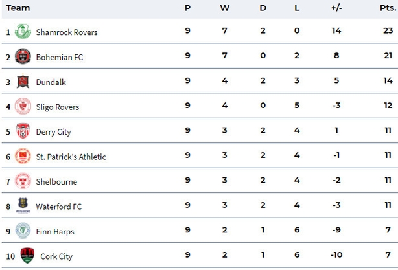Viewport: 398px width, 270px height.
Task: Click the Cork City club crest
Action: (27, 255)
